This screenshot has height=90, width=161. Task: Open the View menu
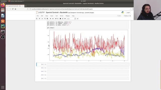[x=47, y=16]
